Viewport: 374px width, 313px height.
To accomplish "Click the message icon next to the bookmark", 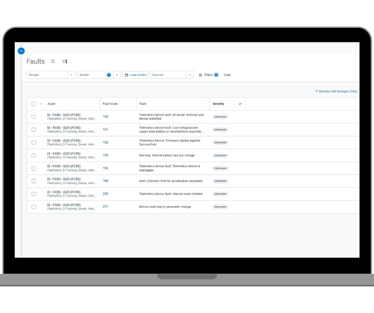I will point(64,62).
